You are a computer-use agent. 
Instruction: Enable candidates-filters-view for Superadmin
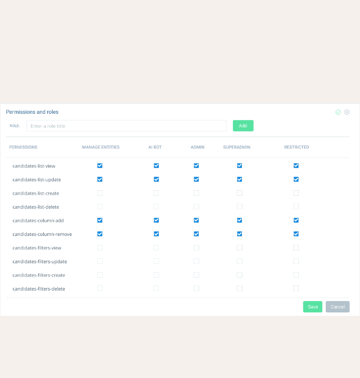[239, 247]
